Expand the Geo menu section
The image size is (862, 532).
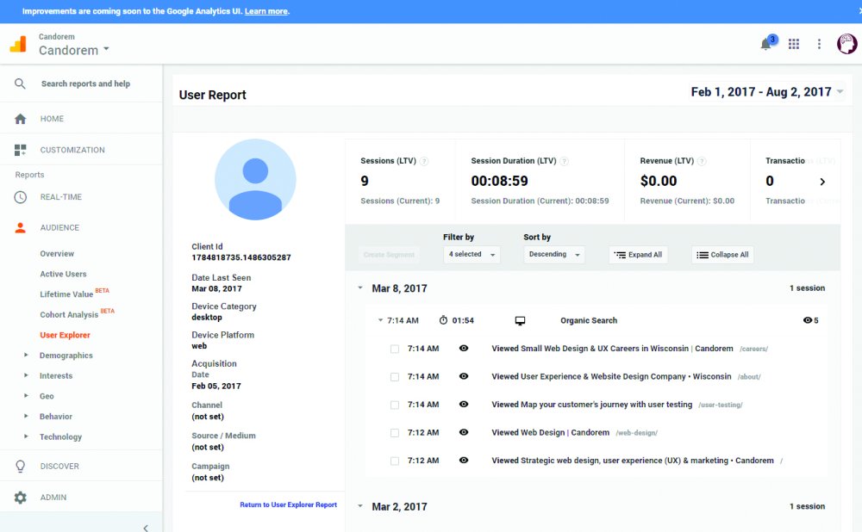[26, 396]
